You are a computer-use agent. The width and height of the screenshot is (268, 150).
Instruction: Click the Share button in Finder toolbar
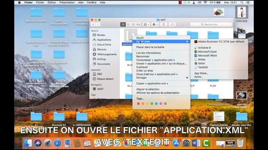click(x=164, y=25)
